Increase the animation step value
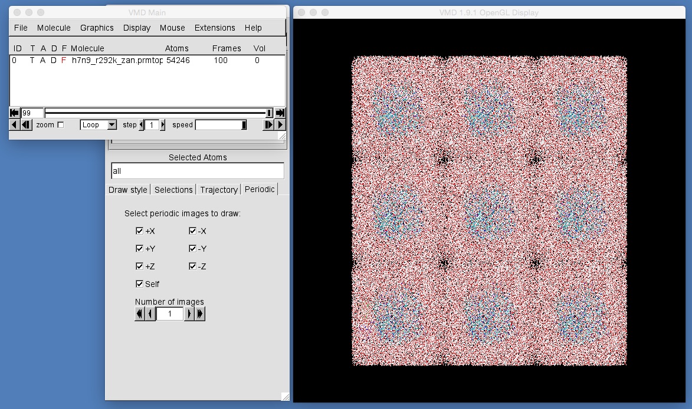692x409 pixels. (163, 125)
